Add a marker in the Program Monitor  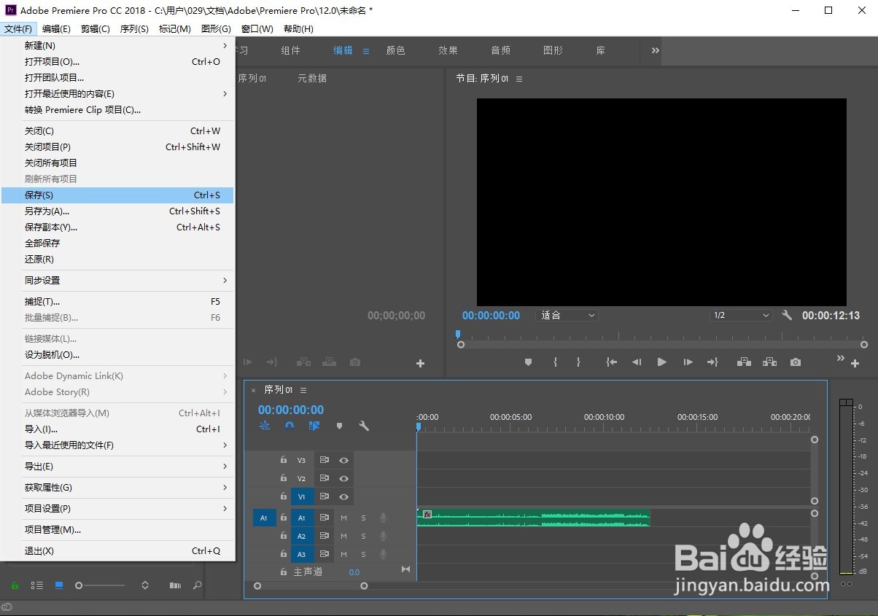click(529, 362)
